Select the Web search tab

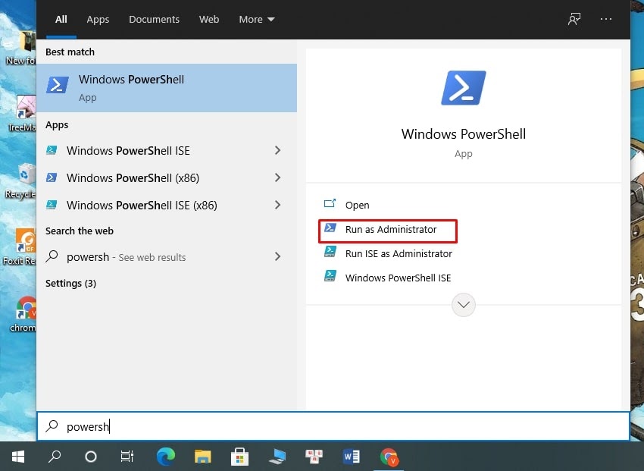tap(209, 19)
